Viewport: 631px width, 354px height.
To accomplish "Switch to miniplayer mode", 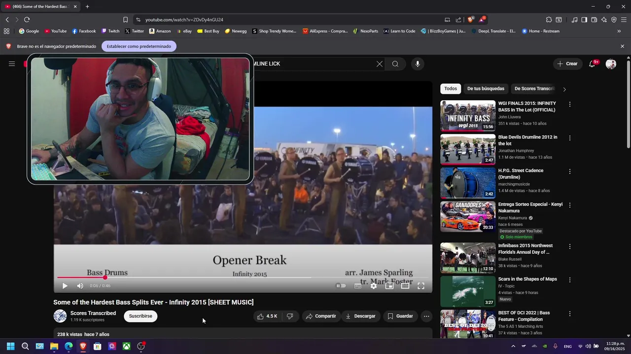I will [x=389, y=286].
